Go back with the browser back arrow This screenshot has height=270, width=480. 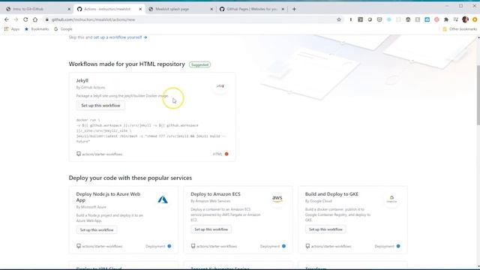click(x=7, y=19)
